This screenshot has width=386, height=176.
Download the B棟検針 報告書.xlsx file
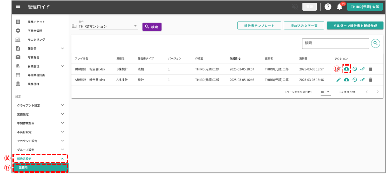click(347, 69)
